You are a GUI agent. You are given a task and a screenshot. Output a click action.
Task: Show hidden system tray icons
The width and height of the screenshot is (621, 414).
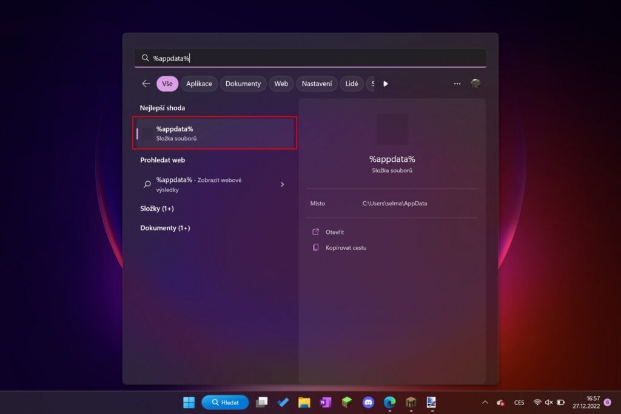485,402
